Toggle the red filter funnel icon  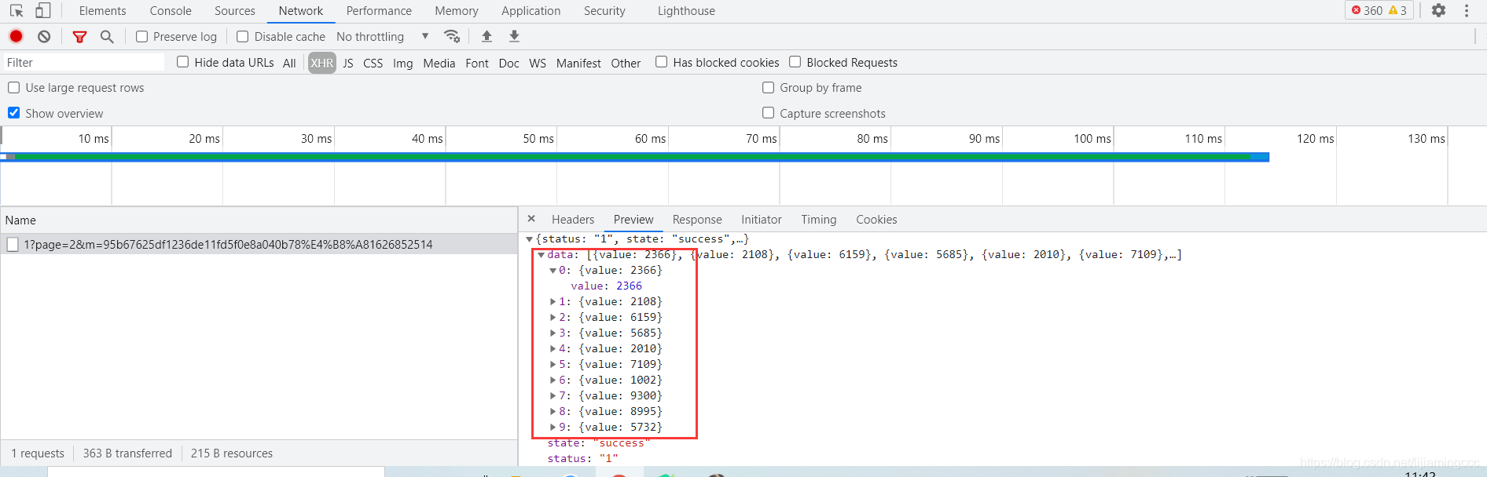pos(79,36)
